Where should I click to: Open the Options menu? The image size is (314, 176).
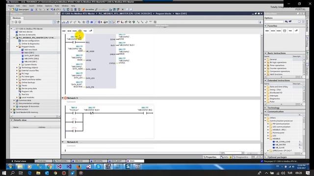pos(48,6)
